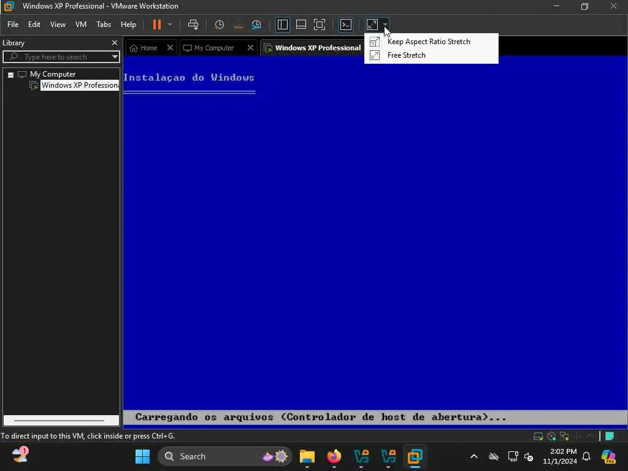
Task: Open the Tabs menu
Action: tap(103, 25)
